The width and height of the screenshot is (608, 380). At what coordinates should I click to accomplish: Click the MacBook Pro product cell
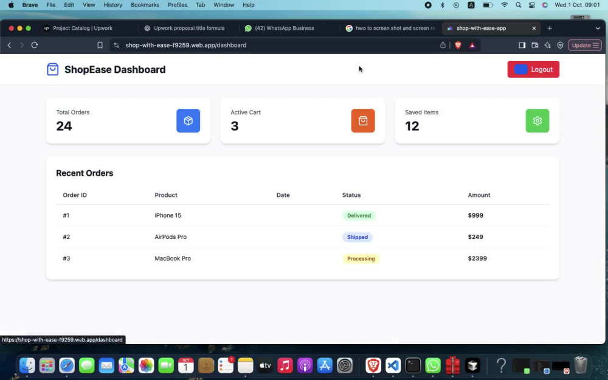click(173, 258)
